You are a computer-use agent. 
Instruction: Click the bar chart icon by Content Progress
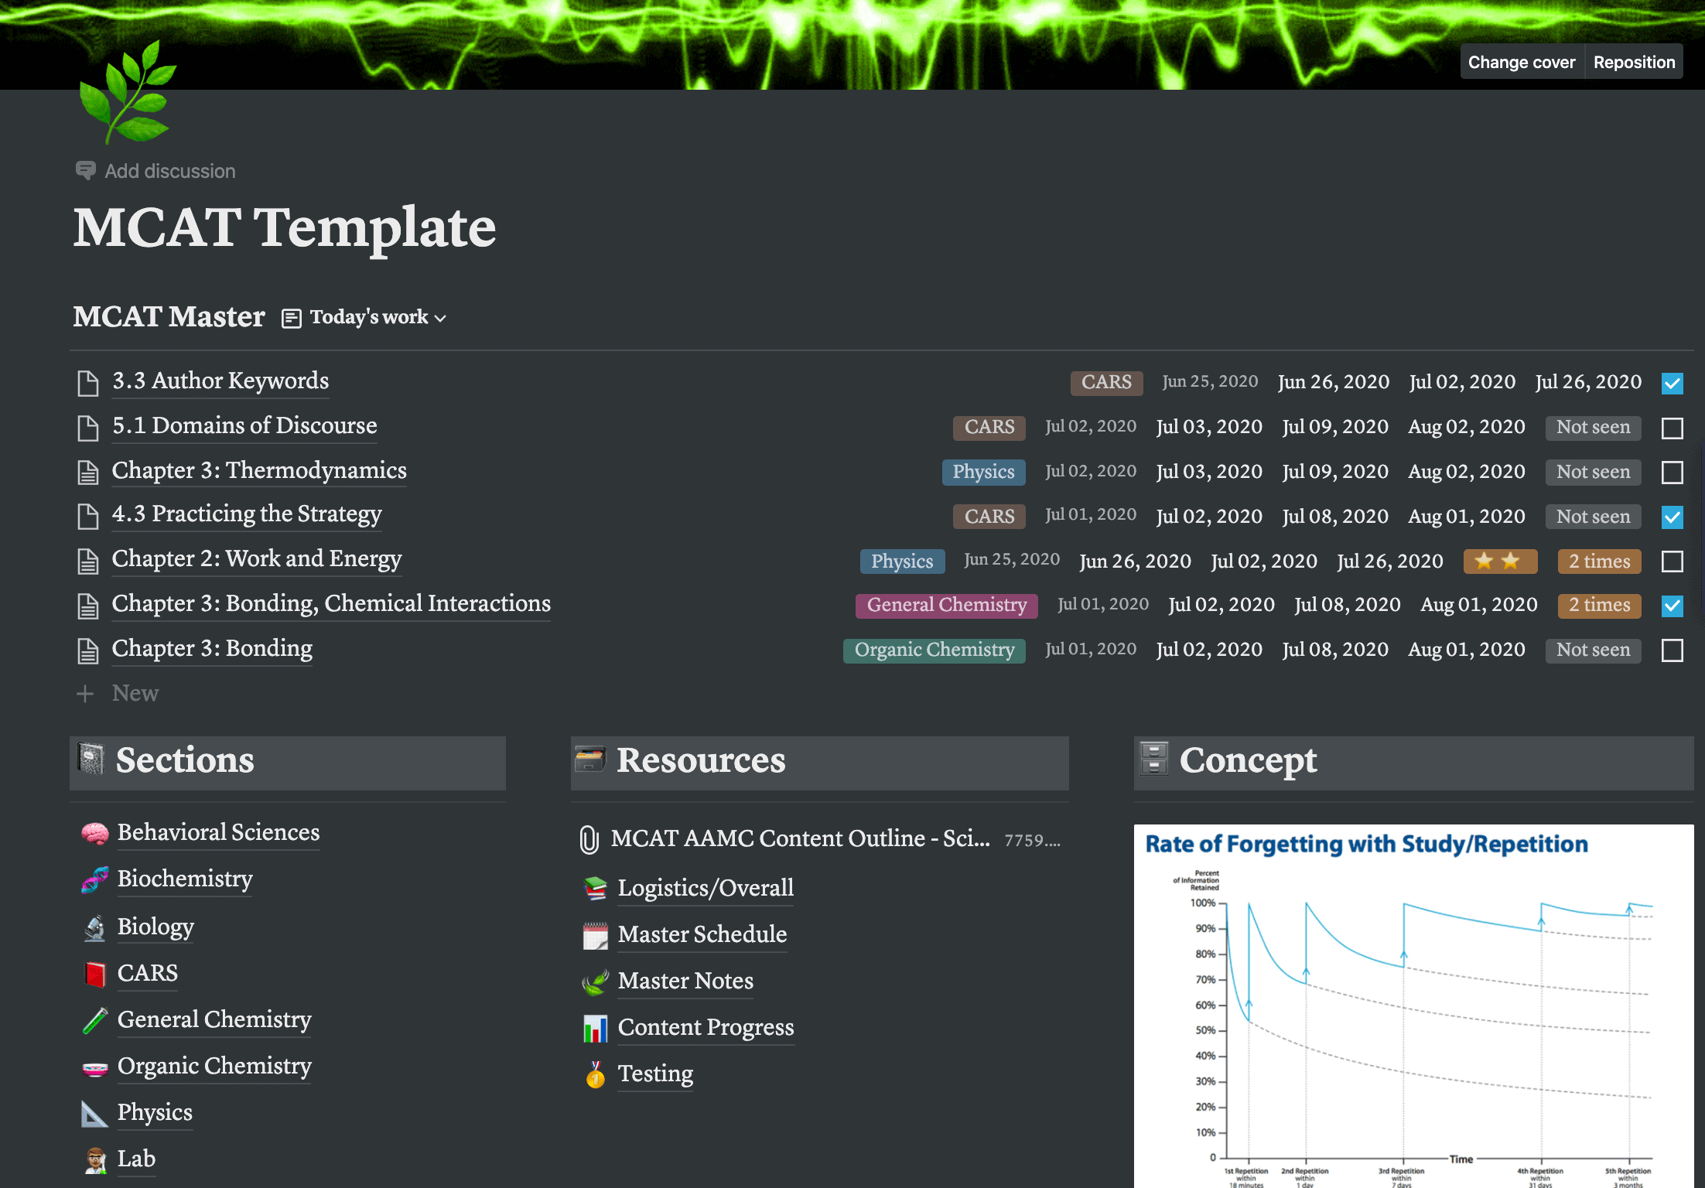(595, 1028)
